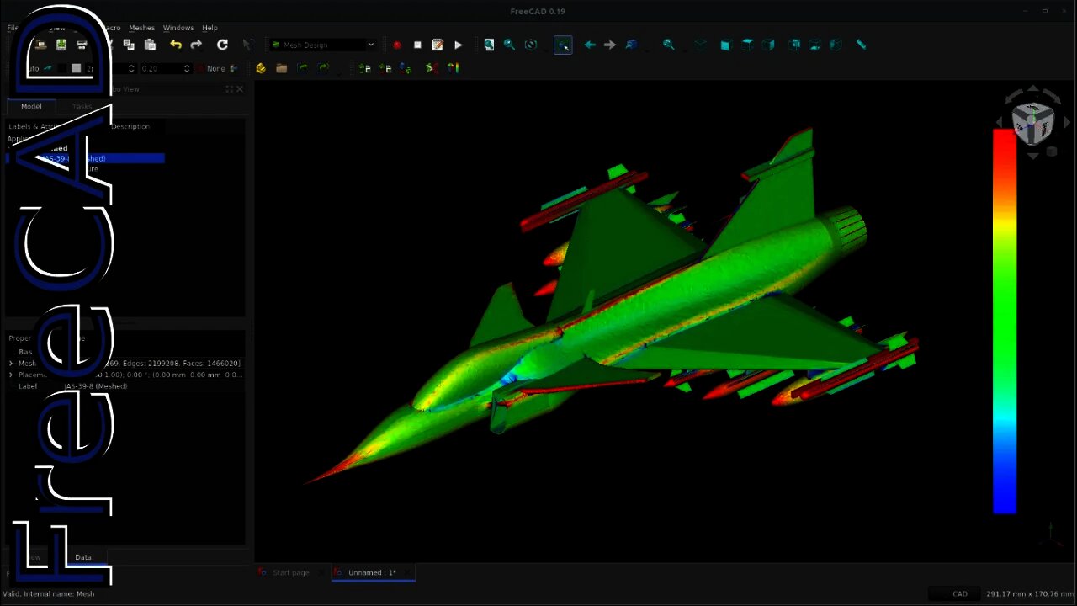Switch to the Tasks tab

(x=82, y=106)
